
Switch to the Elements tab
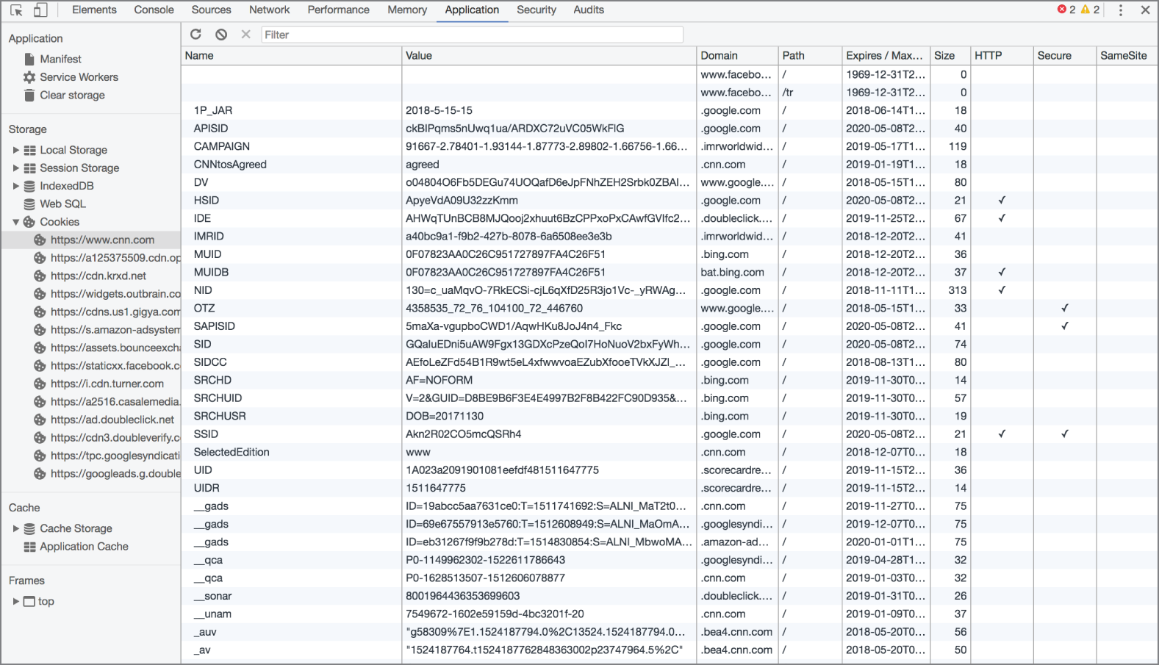94,10
